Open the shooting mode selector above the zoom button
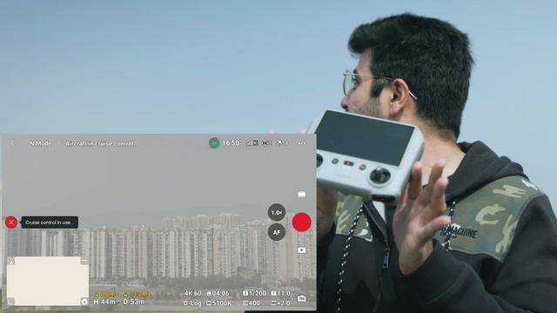557x313 pixels. click(x=302, y=194)
